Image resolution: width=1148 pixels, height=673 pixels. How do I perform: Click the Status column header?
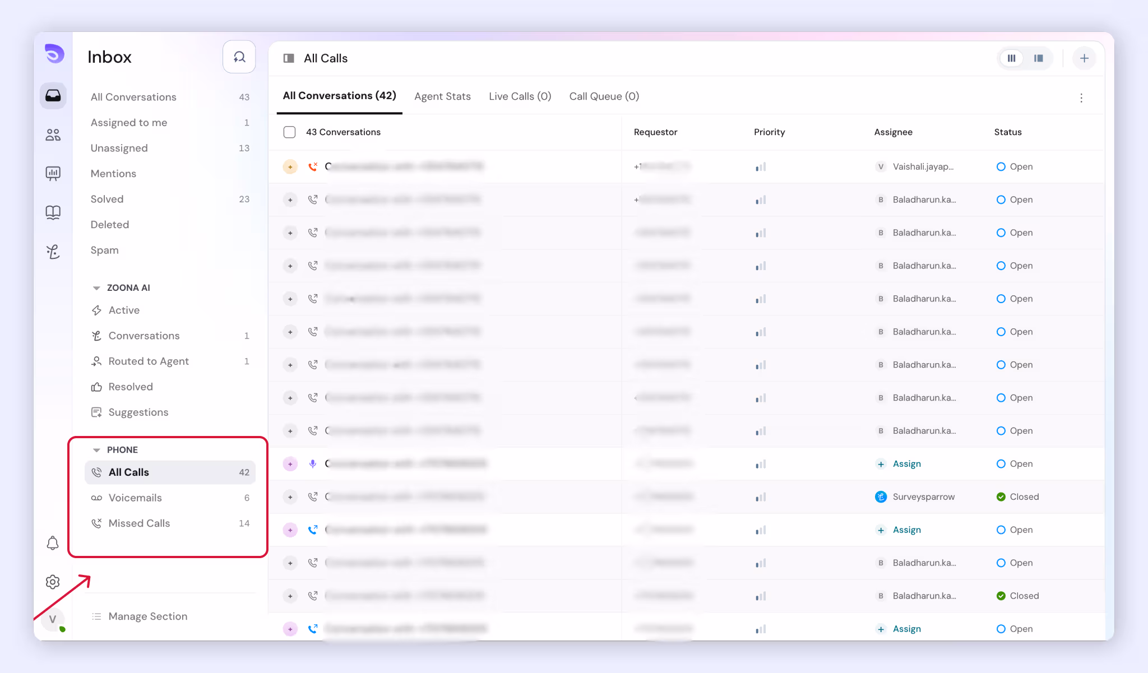pos(1008,132)
